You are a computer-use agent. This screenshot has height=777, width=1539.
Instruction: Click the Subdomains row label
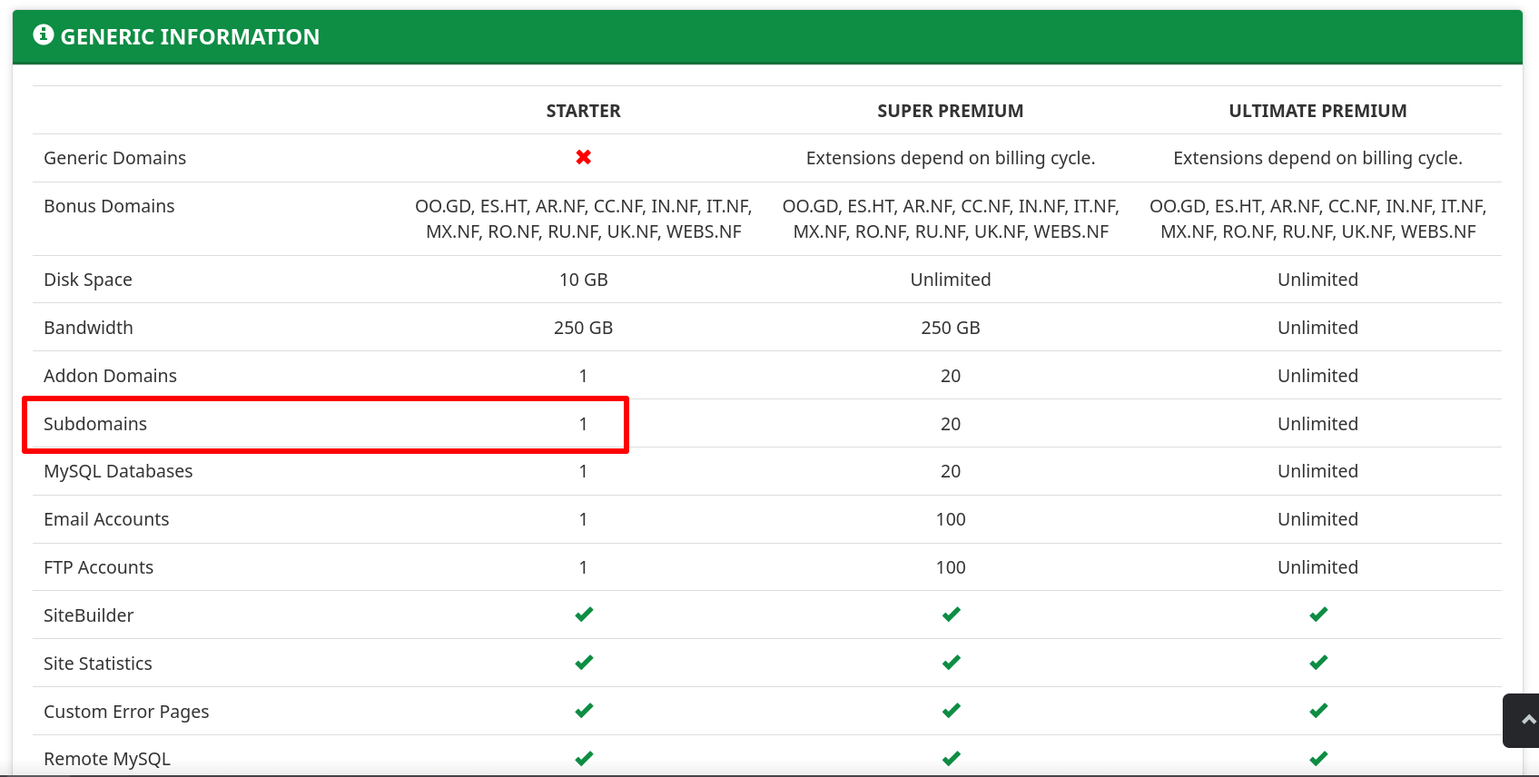(x=95, y=424)
